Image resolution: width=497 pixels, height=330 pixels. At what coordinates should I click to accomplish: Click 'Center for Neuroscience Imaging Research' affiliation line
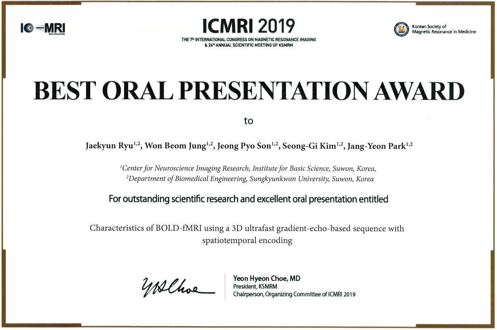(x=248, y=168)
